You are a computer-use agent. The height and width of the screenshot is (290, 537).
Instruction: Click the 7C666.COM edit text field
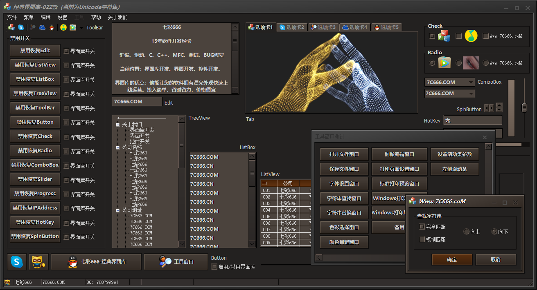tap(137, 102)
